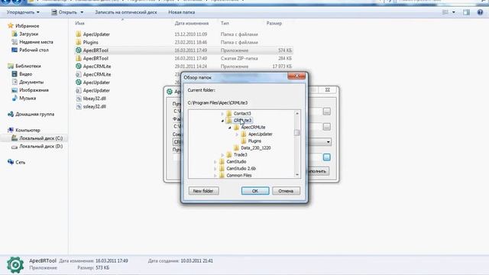Sort by Тип column header
The image size is (489, 275).
(x=225, y=24)
